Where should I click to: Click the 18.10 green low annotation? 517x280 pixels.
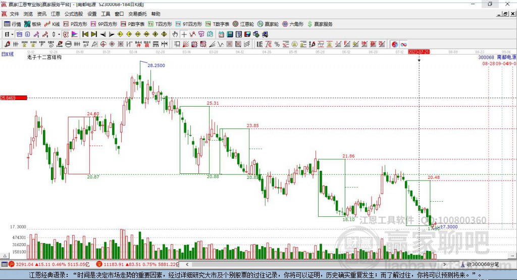(x=348, y=219)
